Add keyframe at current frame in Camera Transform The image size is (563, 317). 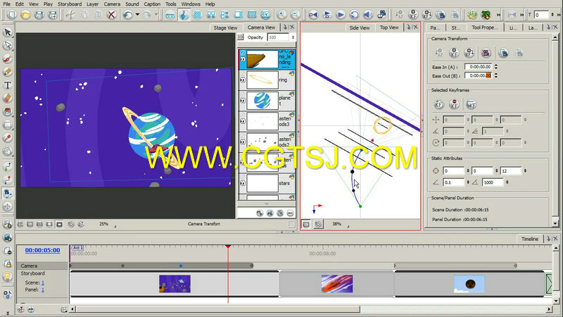pyautogui.click(x=454, y=54)
